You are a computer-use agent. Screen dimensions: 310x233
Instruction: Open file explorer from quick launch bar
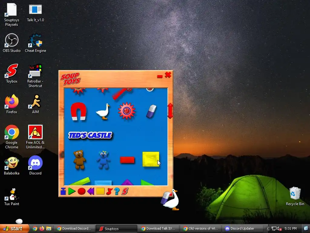(x=49, y=228)
